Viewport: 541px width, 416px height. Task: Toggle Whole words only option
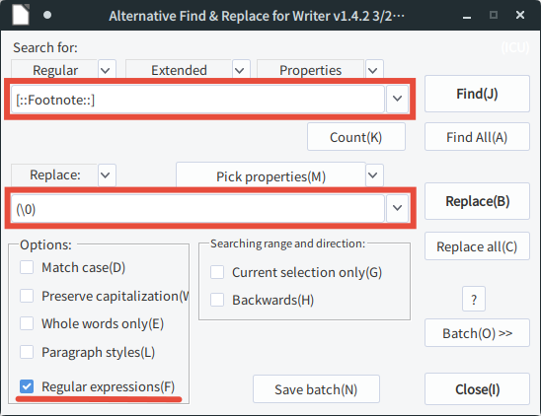click(27, 323)
